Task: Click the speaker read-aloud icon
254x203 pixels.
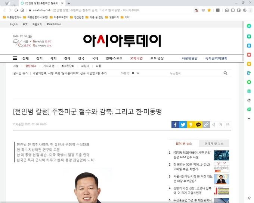Action: click(214, 125)
